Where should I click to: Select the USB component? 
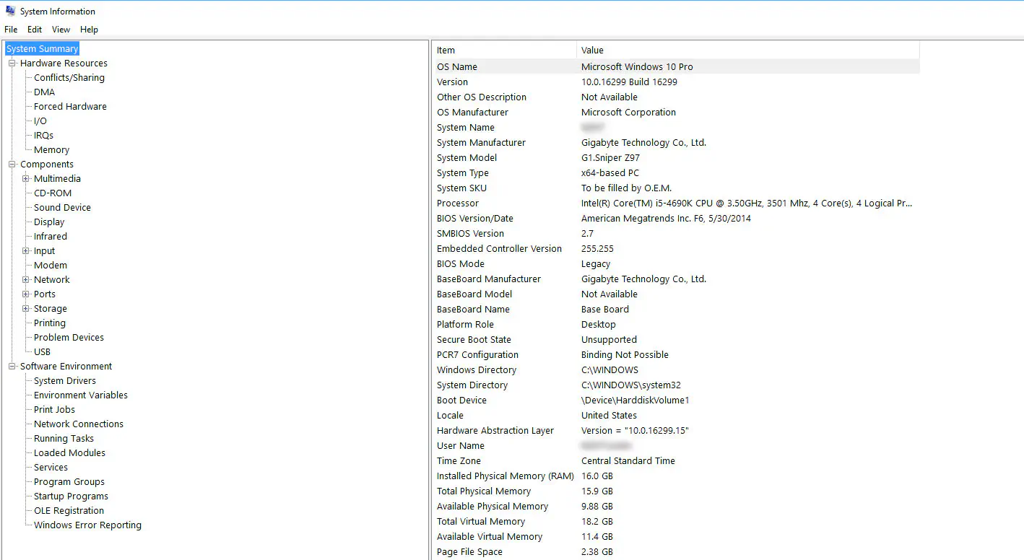42,351
